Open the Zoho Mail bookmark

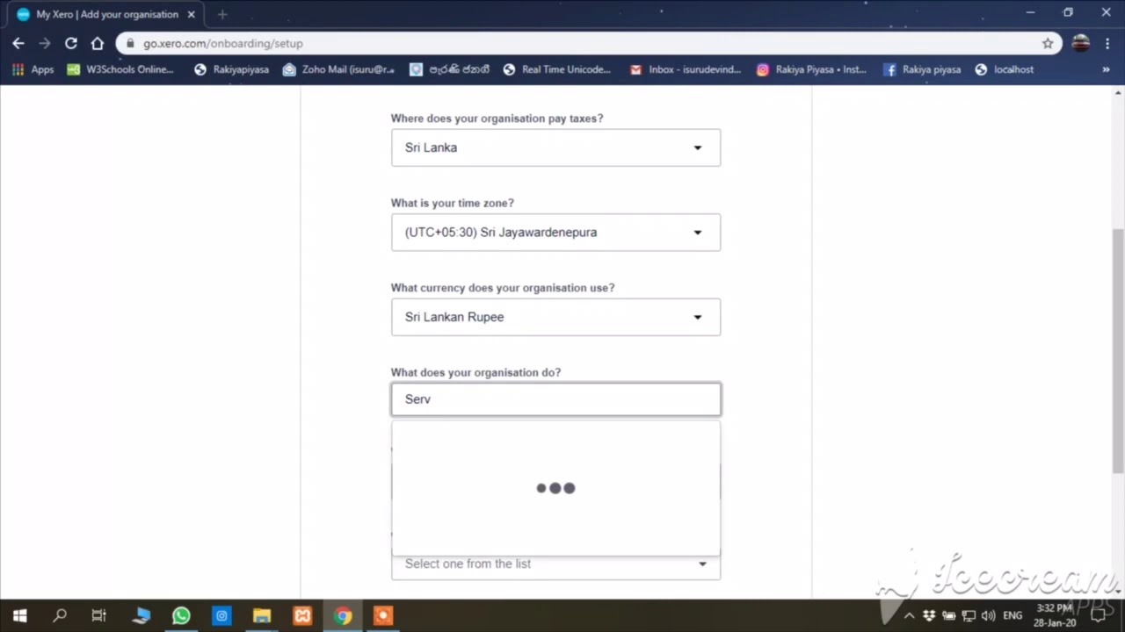coord(338,69)
